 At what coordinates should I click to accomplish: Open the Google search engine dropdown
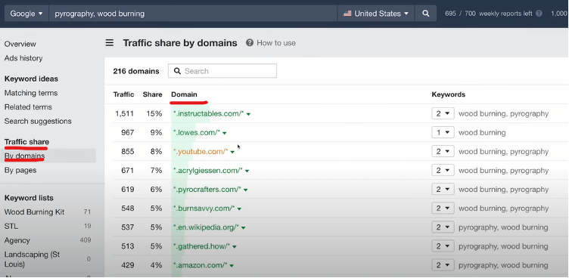(26, 14)
